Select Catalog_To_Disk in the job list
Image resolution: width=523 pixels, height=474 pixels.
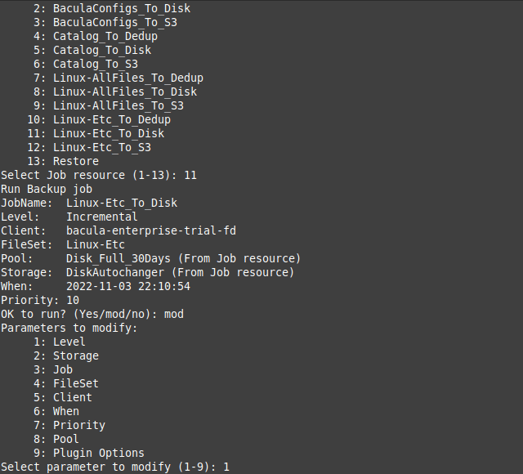tap(92, 50)
